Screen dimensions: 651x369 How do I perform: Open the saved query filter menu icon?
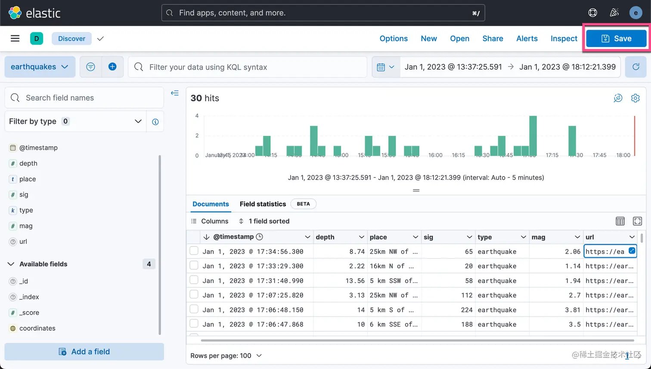pos(90,67)
